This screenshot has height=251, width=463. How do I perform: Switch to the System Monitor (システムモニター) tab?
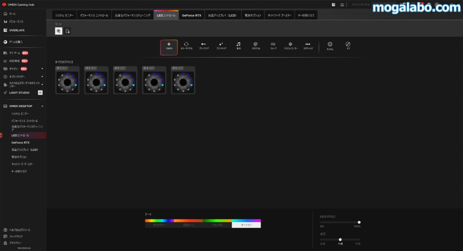point(64,15)
